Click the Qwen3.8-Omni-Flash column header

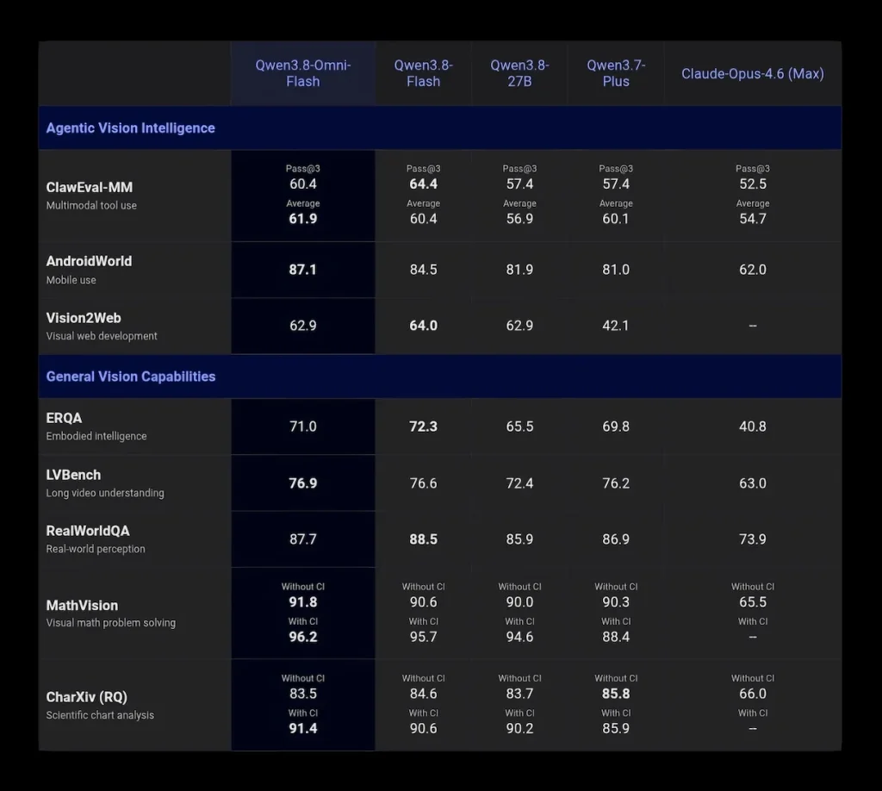click(x=302, y=73)
